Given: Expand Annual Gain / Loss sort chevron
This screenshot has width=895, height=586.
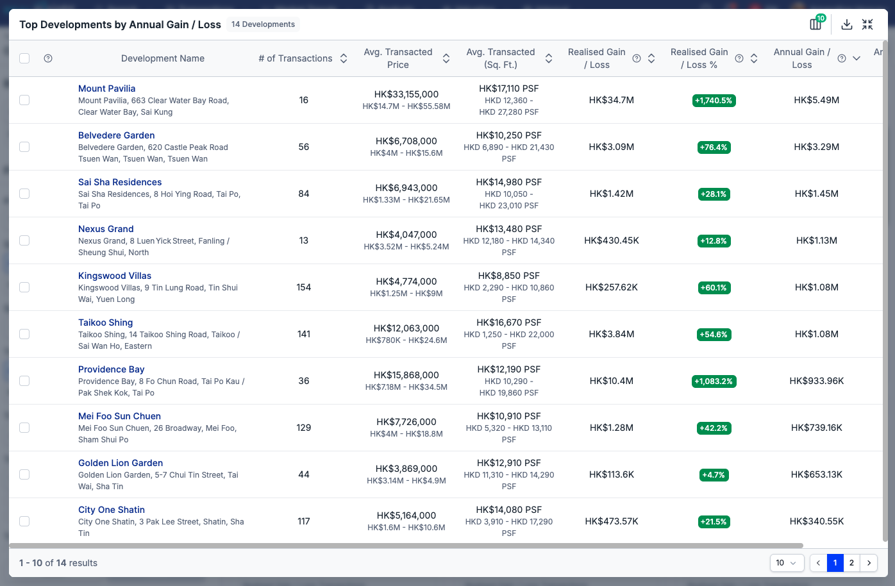Looking at the screenshot, I should (x=857, y=58).
